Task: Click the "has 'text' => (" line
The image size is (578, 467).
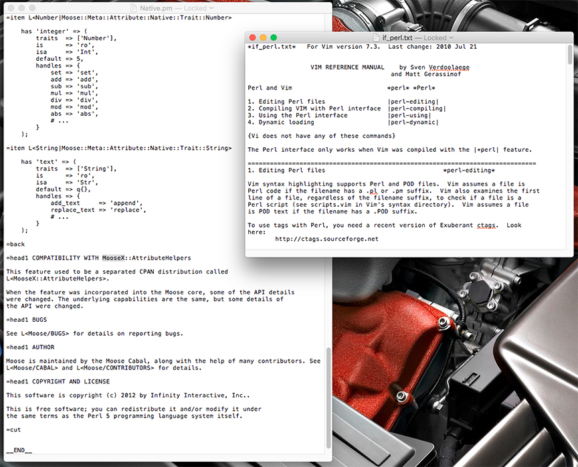Action: [49, 162]
